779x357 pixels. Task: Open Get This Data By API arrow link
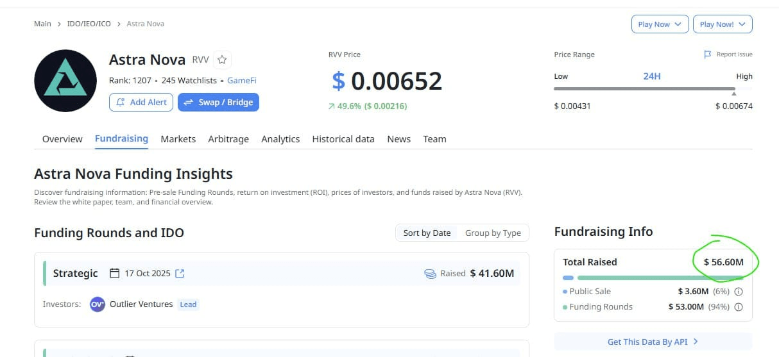pyautogui.click(x=653, y=342)
